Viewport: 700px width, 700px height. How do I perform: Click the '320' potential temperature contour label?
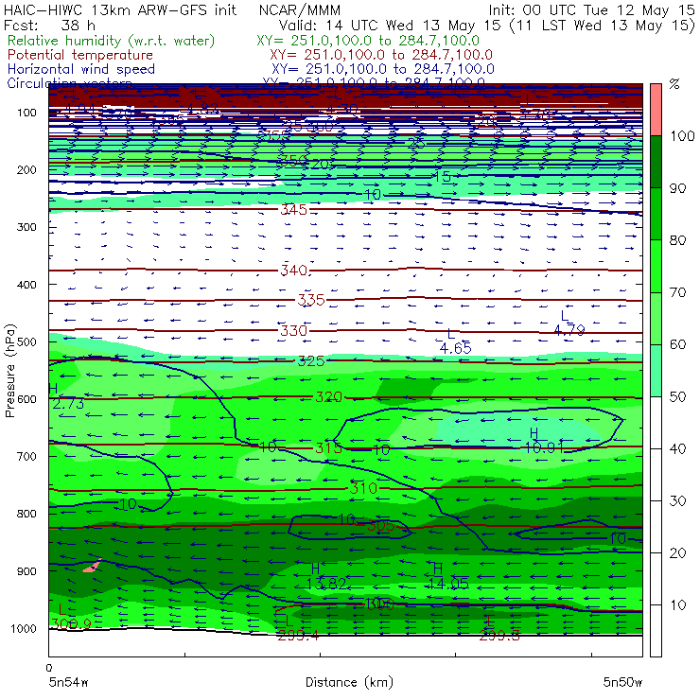tap(328, 397)
